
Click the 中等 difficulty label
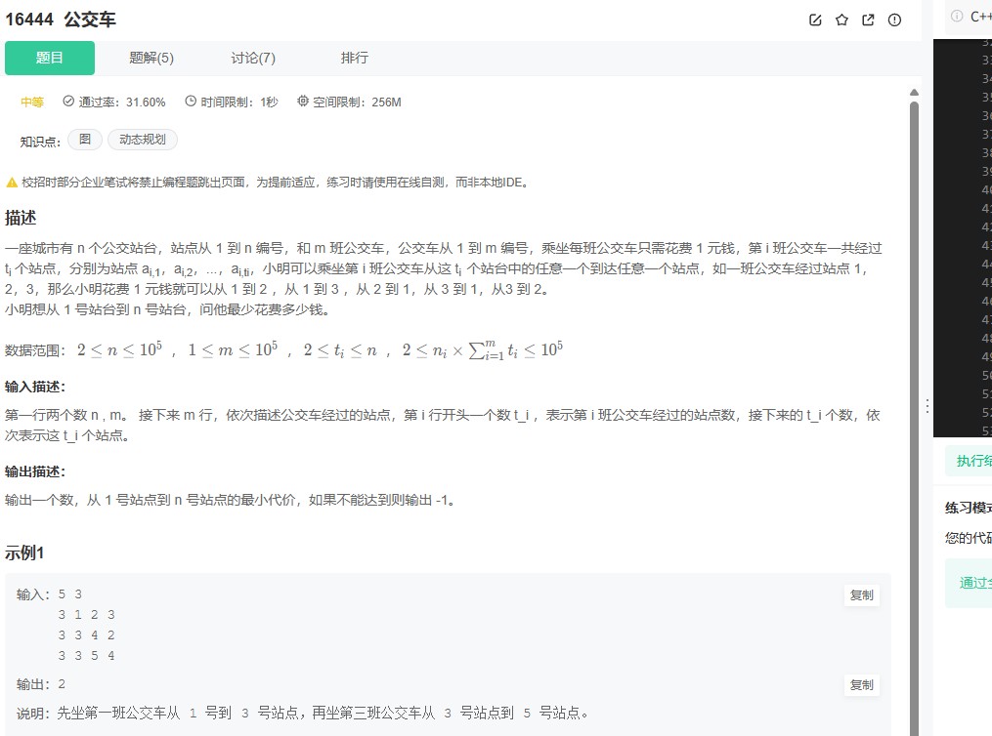[x=31, y=102]
